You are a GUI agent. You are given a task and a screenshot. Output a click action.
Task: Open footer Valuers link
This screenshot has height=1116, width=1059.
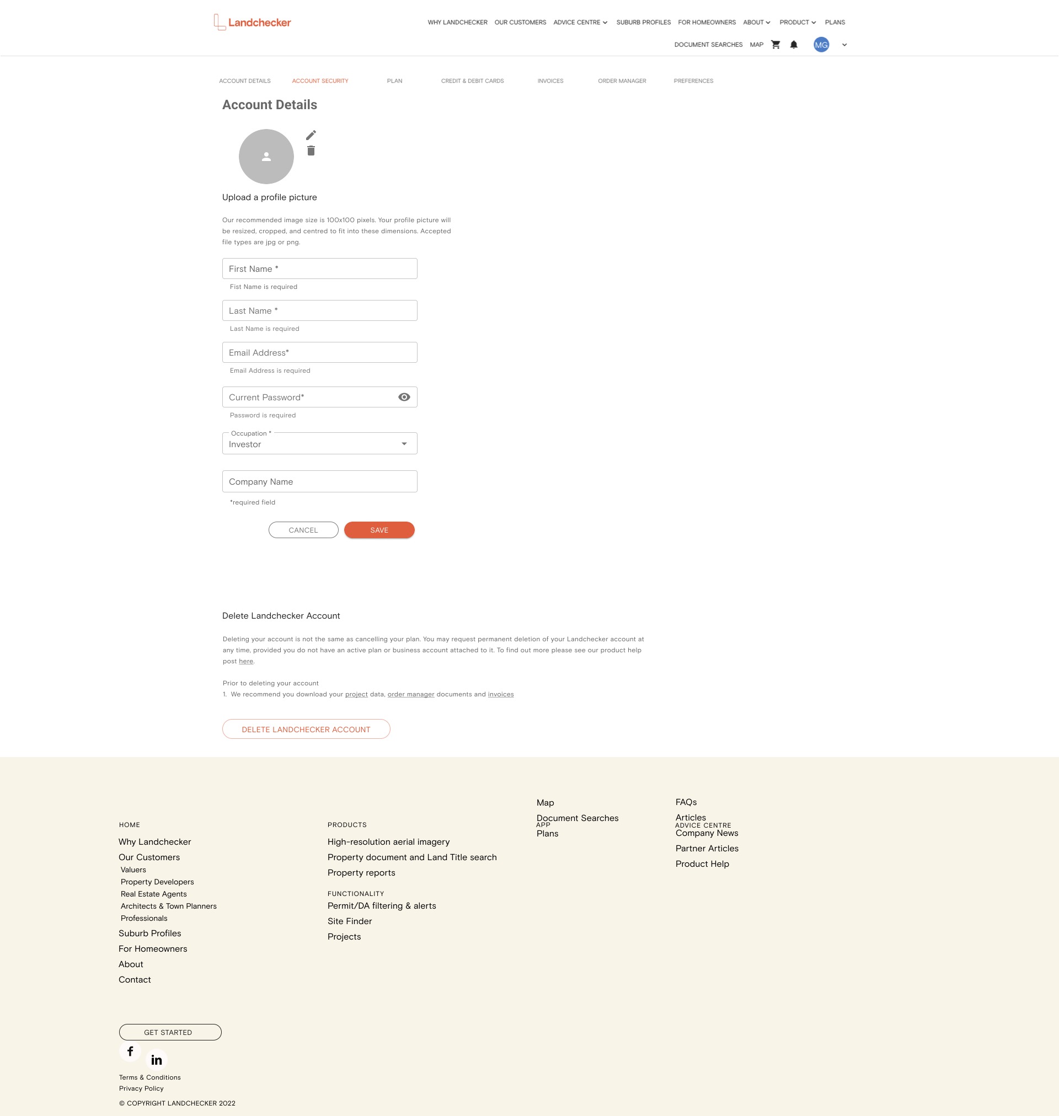click(133, 870)
